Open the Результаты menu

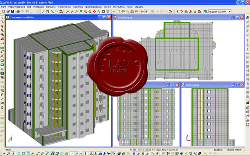119,7
